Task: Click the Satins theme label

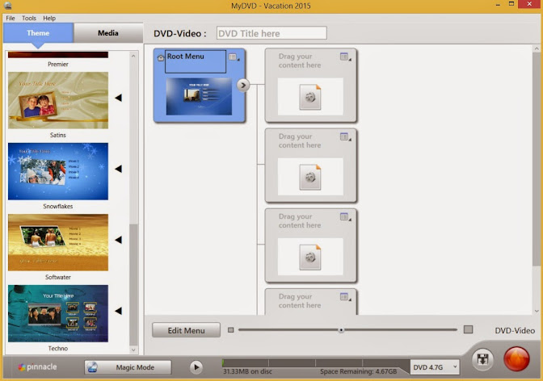Action: pyautogui.click(x=58, y=135)
